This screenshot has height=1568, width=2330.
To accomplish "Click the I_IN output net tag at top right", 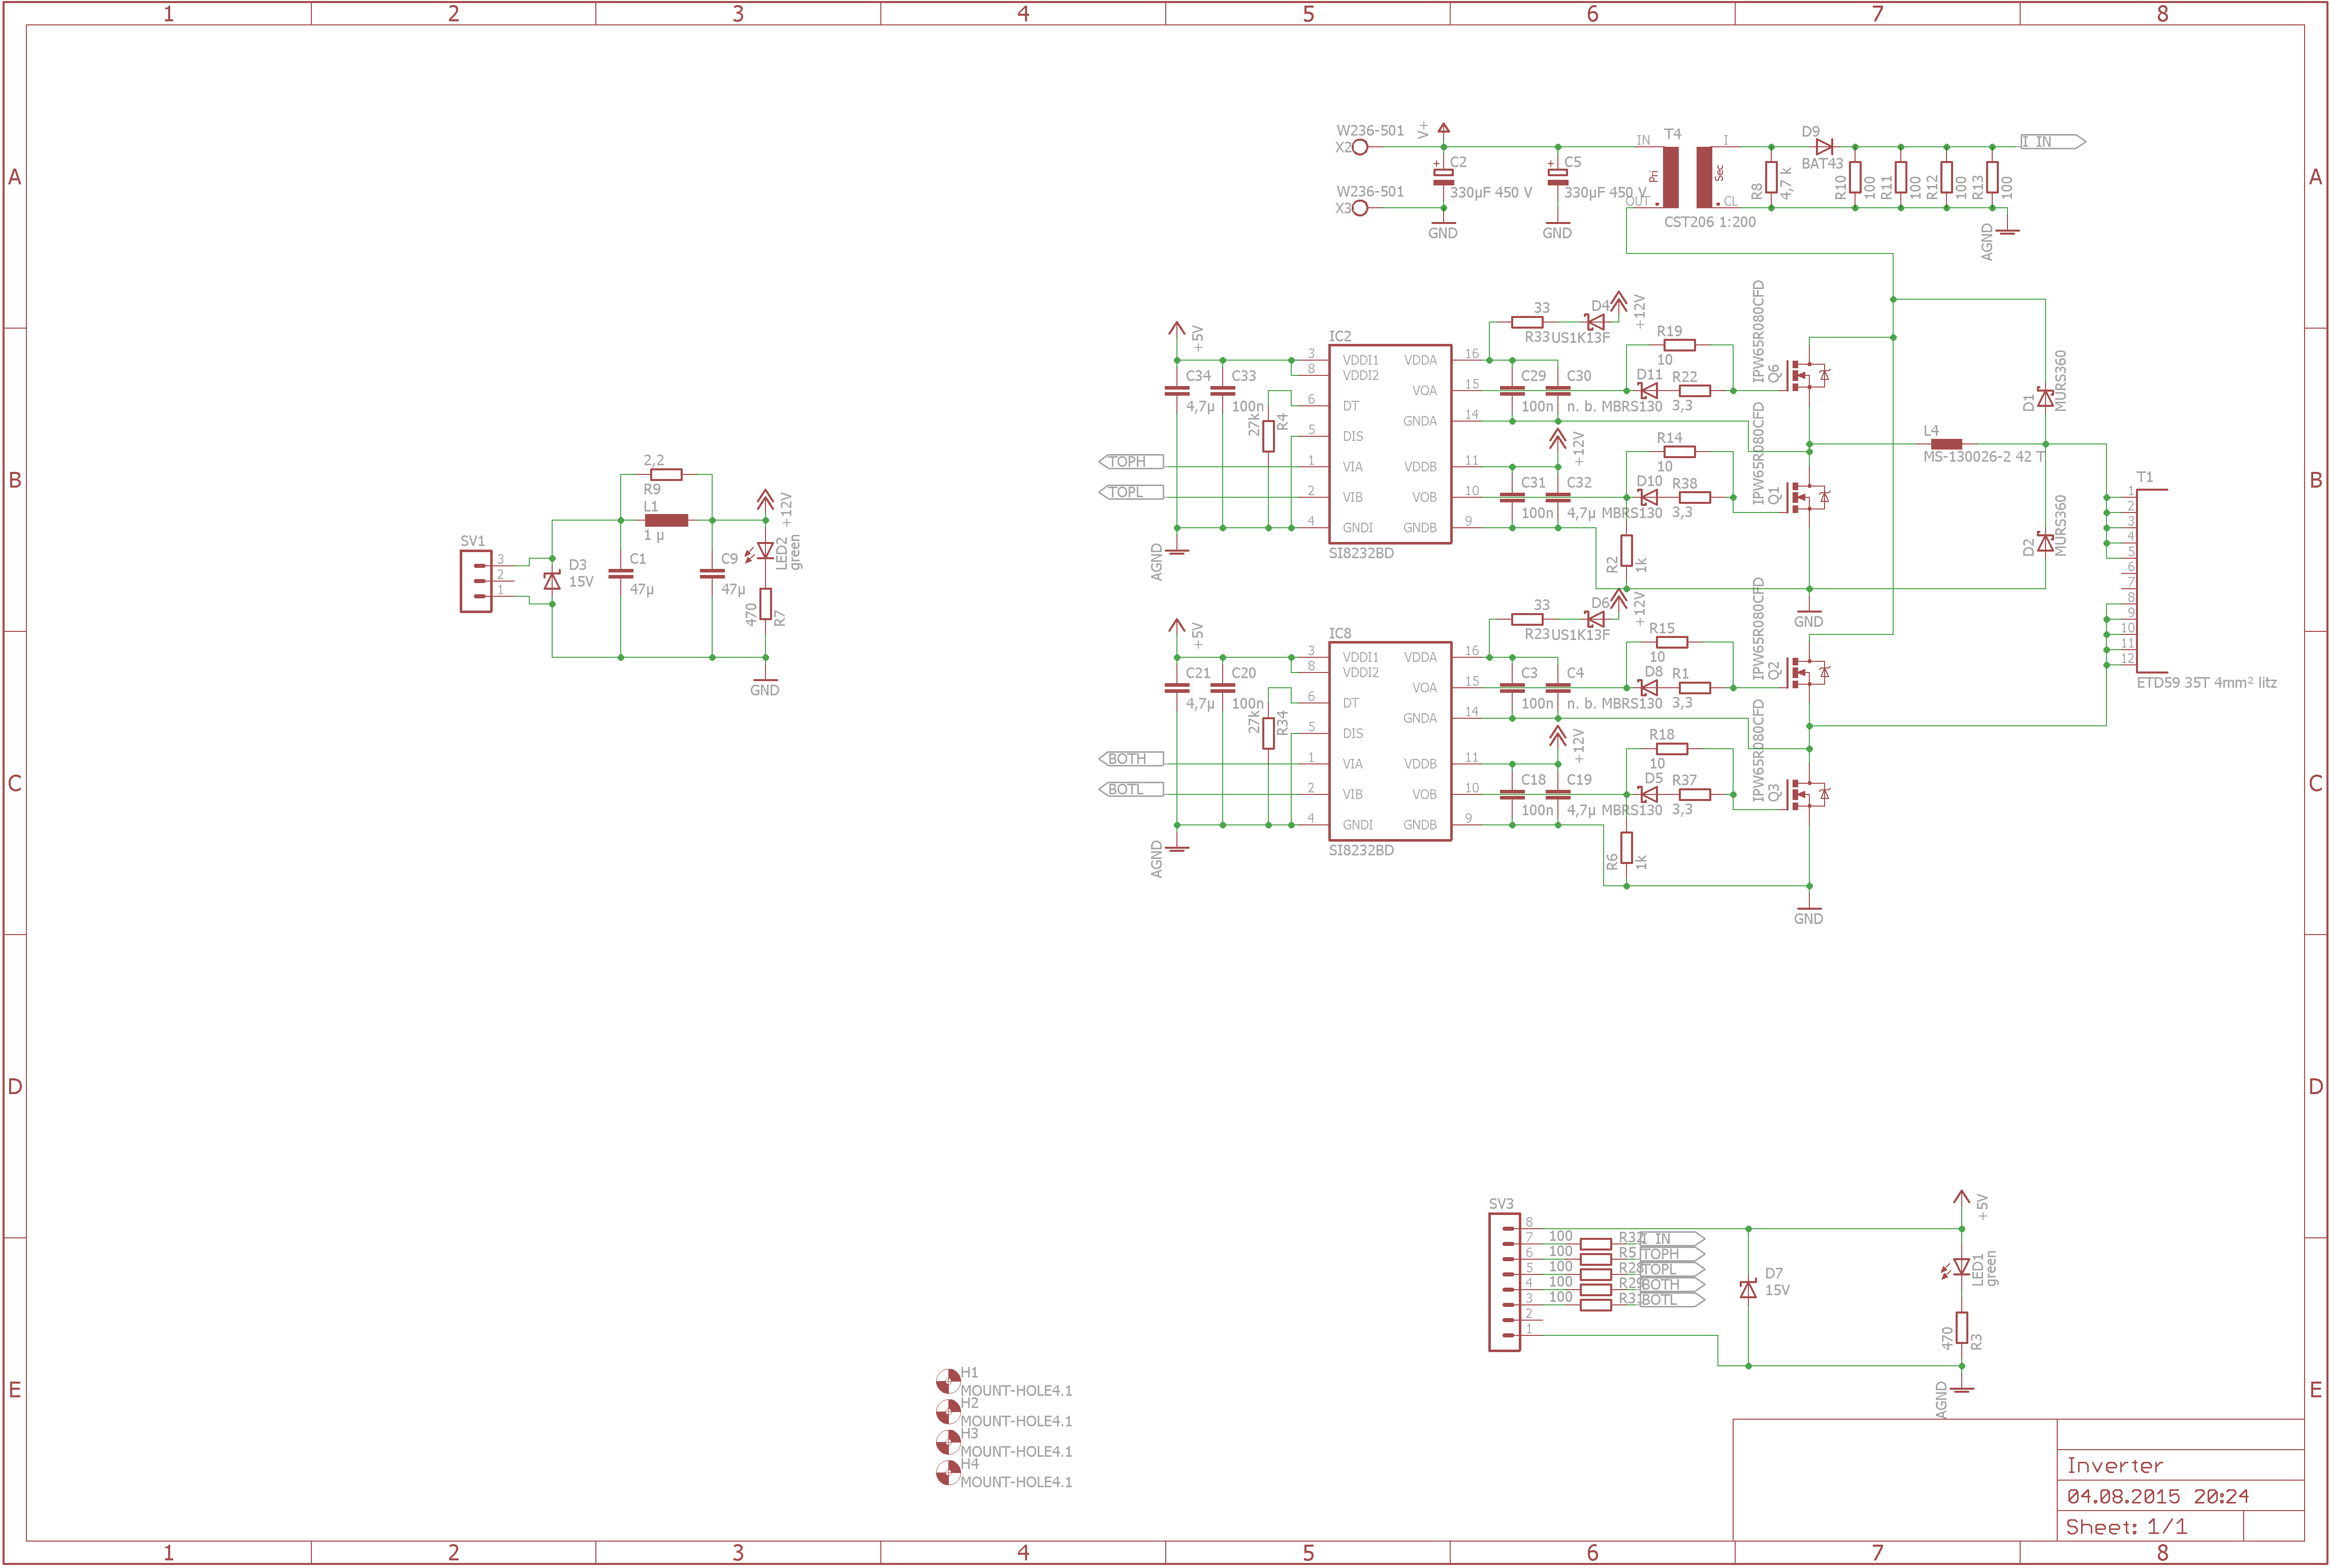I will 2053,142.
